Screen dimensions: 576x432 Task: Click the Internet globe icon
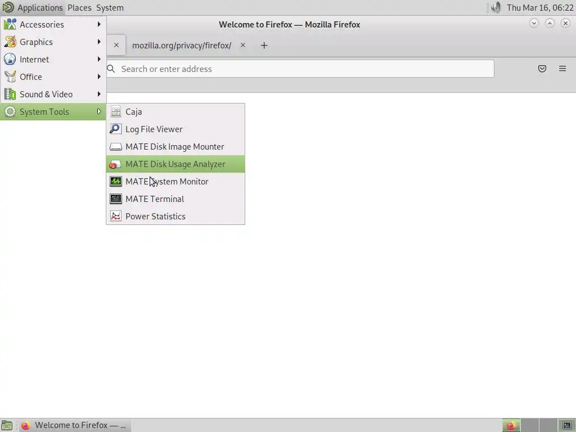[x=10, y=59]
